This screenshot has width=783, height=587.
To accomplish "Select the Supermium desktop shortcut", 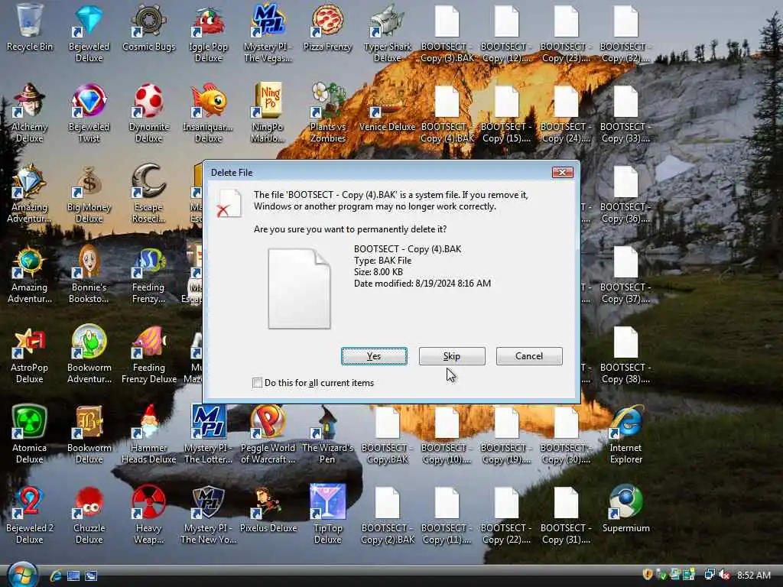I will coord(625,509).
